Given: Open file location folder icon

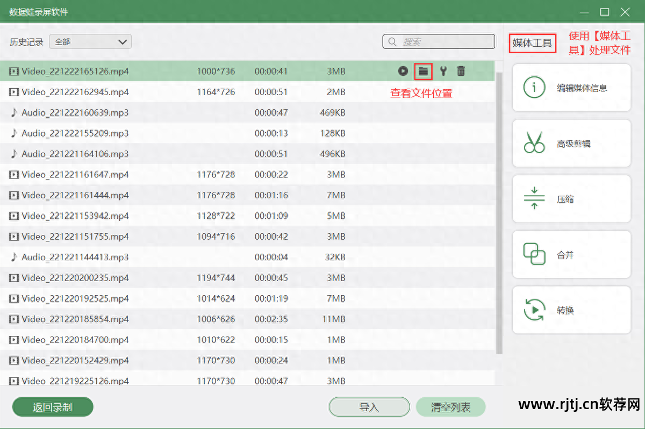Looking at the screenshot, I should pyautogui.click(x=424, y=71).
